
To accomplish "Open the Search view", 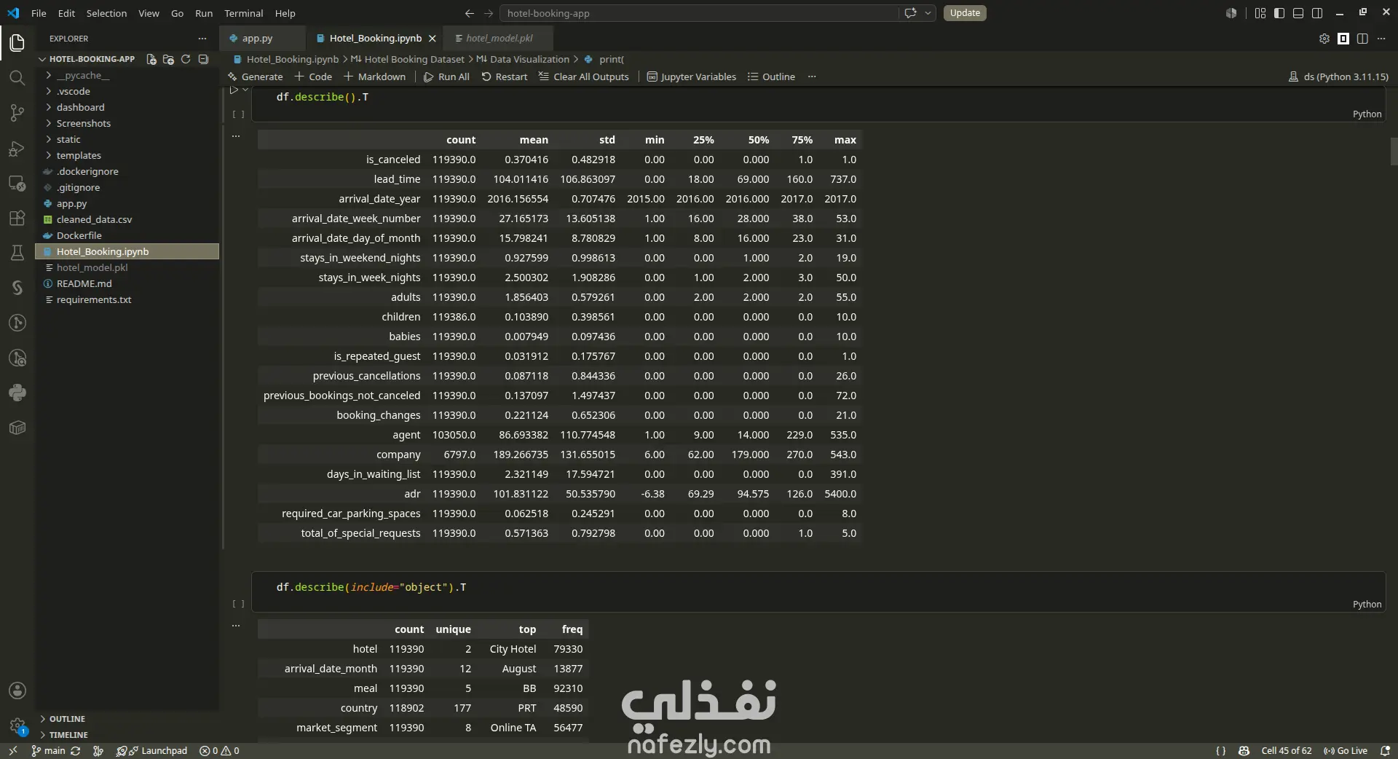I will point(17,78).
